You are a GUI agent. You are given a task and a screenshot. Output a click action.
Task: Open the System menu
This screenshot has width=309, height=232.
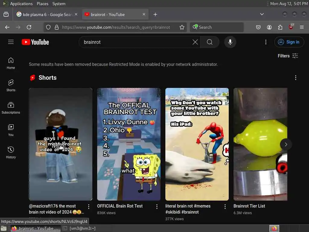coord(59,4)
